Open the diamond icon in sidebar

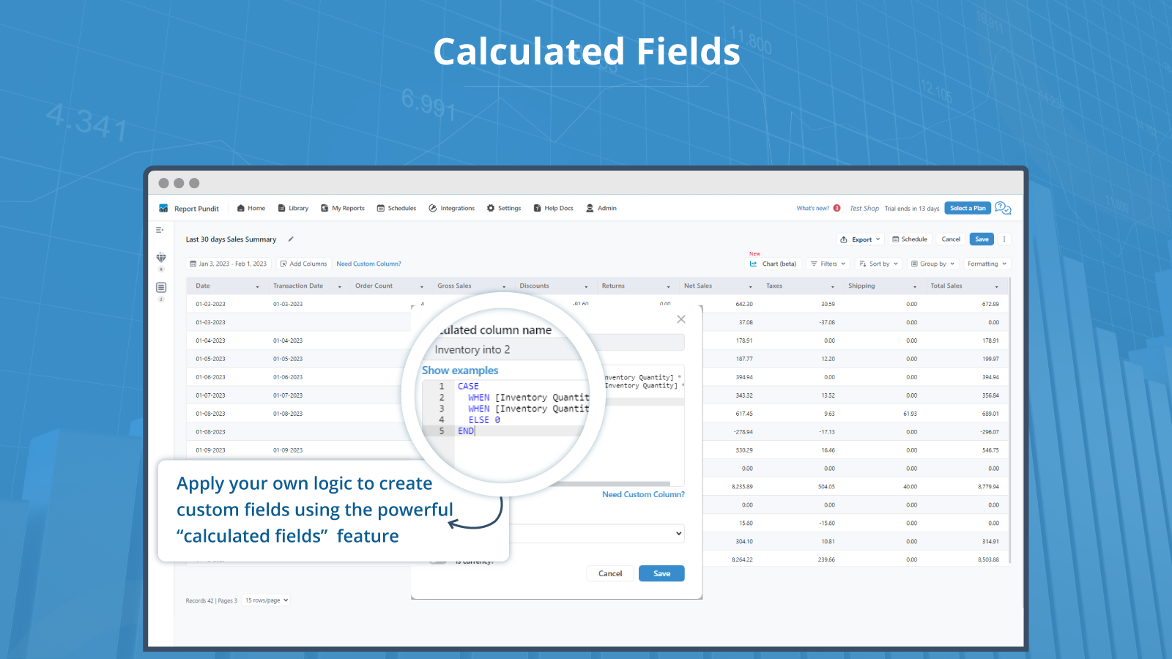pyautogui.click(x=161, y=258)
